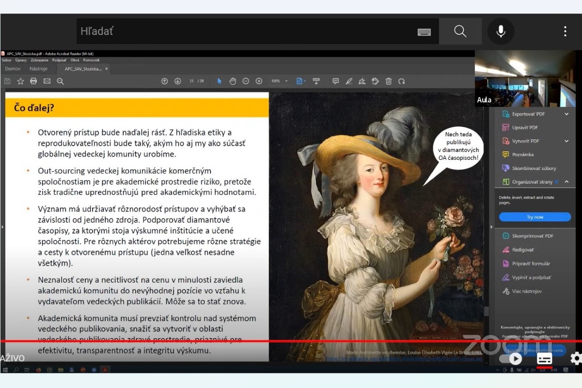Open the 100% zoom level dropdown
This screenshot has width=582, height=388.
(286, 81)
